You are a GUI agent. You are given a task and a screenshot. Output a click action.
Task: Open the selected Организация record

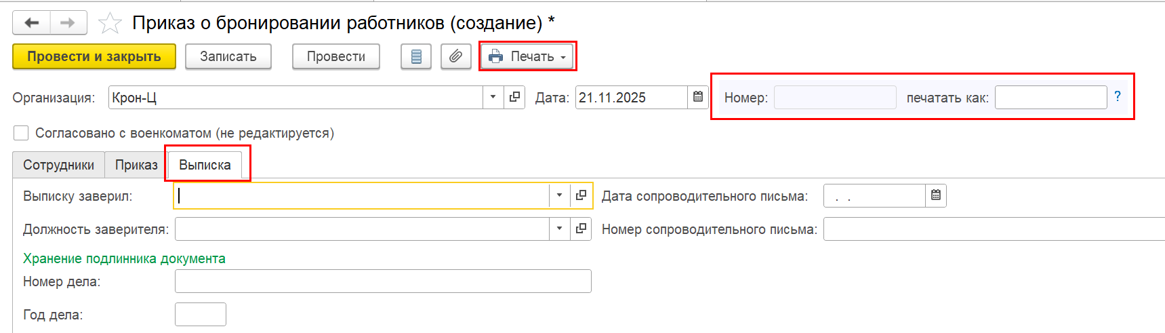(515, 98)
